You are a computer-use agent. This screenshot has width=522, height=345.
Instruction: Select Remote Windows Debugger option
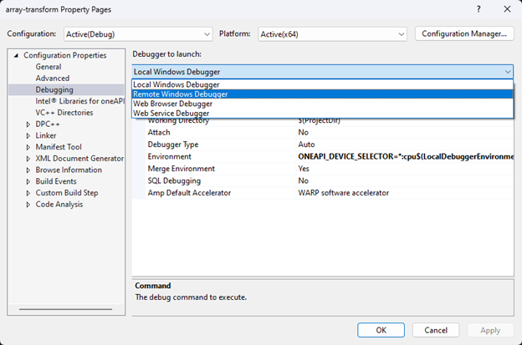[181, 94]
